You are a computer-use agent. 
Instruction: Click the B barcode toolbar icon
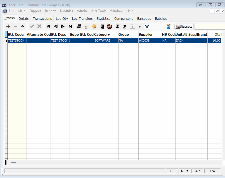(102, 27)
